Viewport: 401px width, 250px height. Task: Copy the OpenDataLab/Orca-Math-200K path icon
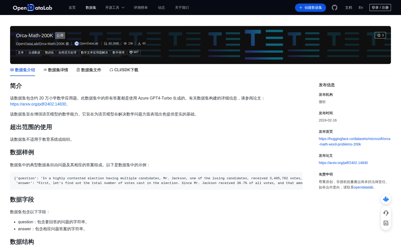click(x=67, y=44)
